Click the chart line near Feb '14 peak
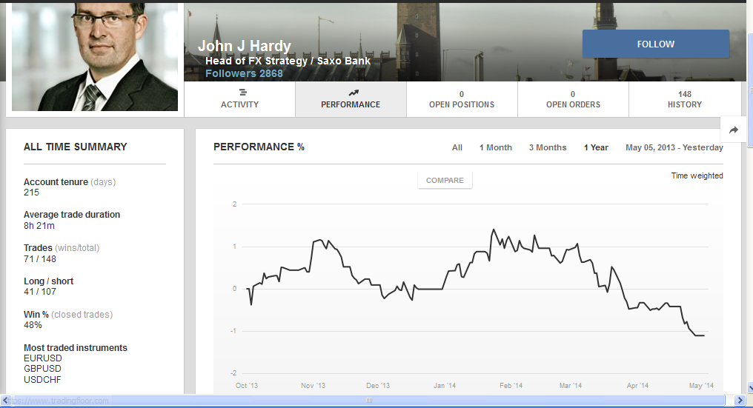This screenshot has height=408, width=753. pos(493,230)
